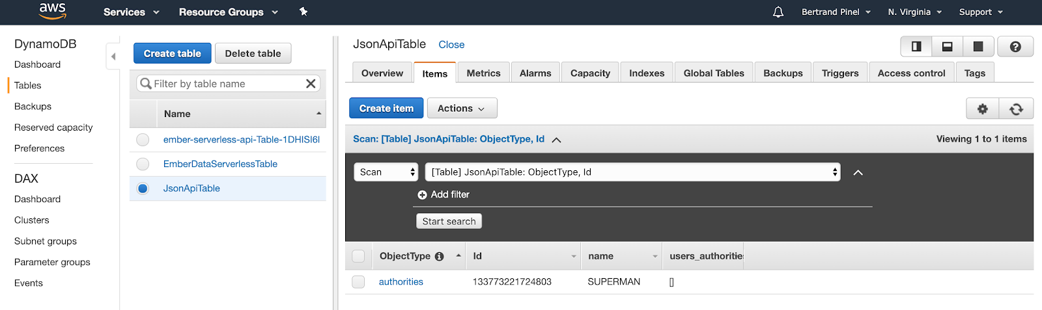The width and height of the screenshot is (1042, 310).
Task: Select the JsonApiTable radio button
Action: (143, 188)
